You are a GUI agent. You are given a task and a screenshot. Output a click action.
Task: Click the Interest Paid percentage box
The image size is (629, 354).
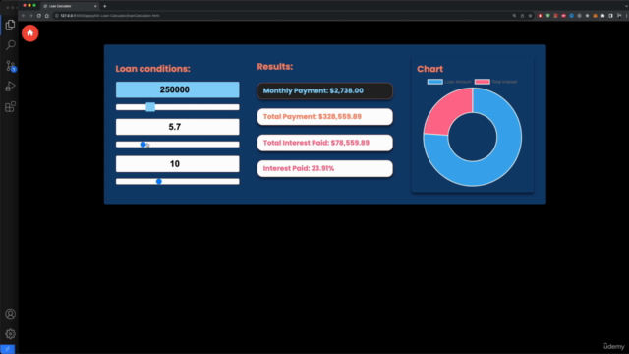(325, 168)
